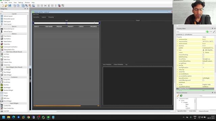Click the Send to Back toolbar icon

tap(15, 6)
